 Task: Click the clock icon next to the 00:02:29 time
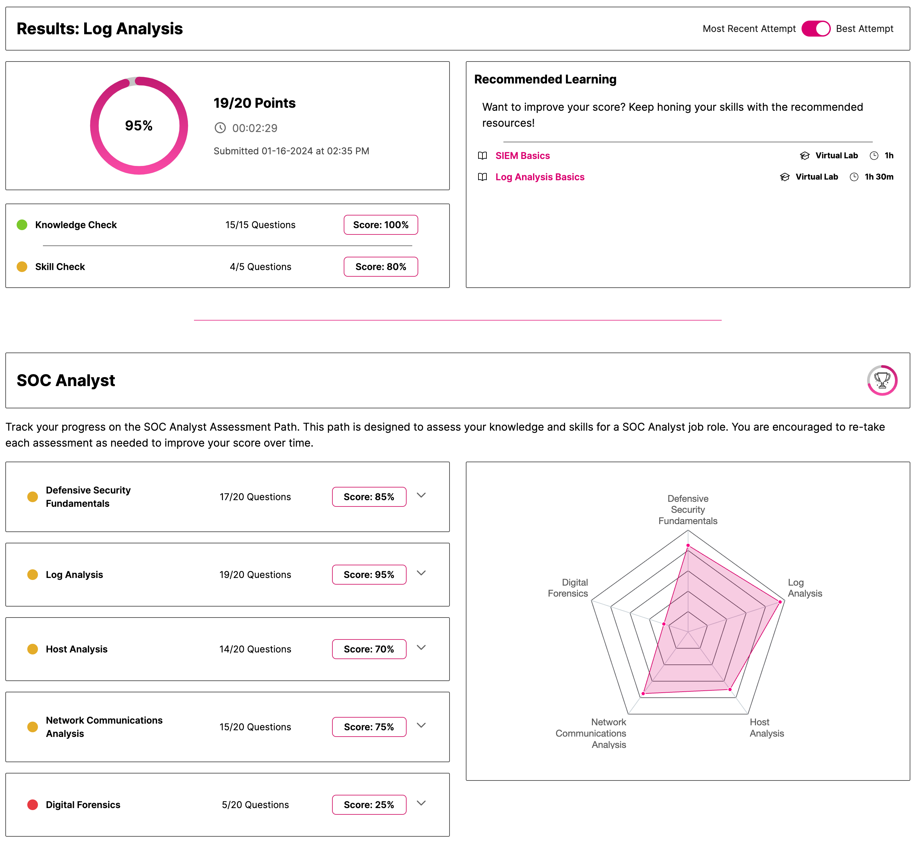[x=221, y=128]
